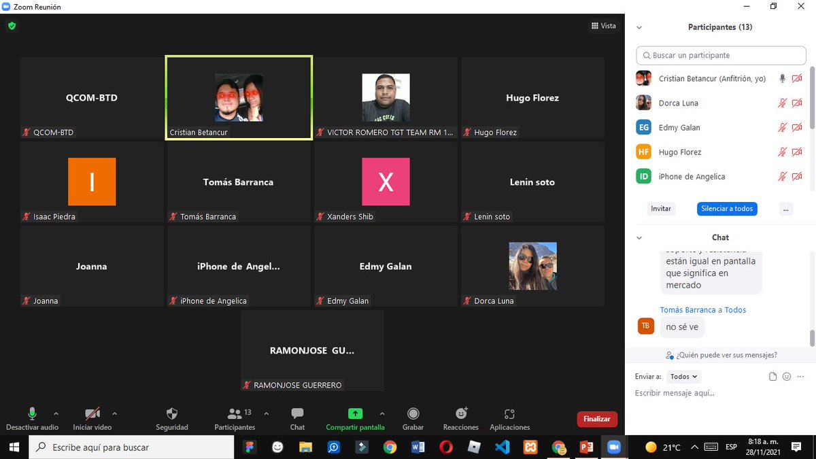The width and height of the screenshot is (816, 459).
Task: Open the Aplicaciones panel
Action: [x=510, y=413]
